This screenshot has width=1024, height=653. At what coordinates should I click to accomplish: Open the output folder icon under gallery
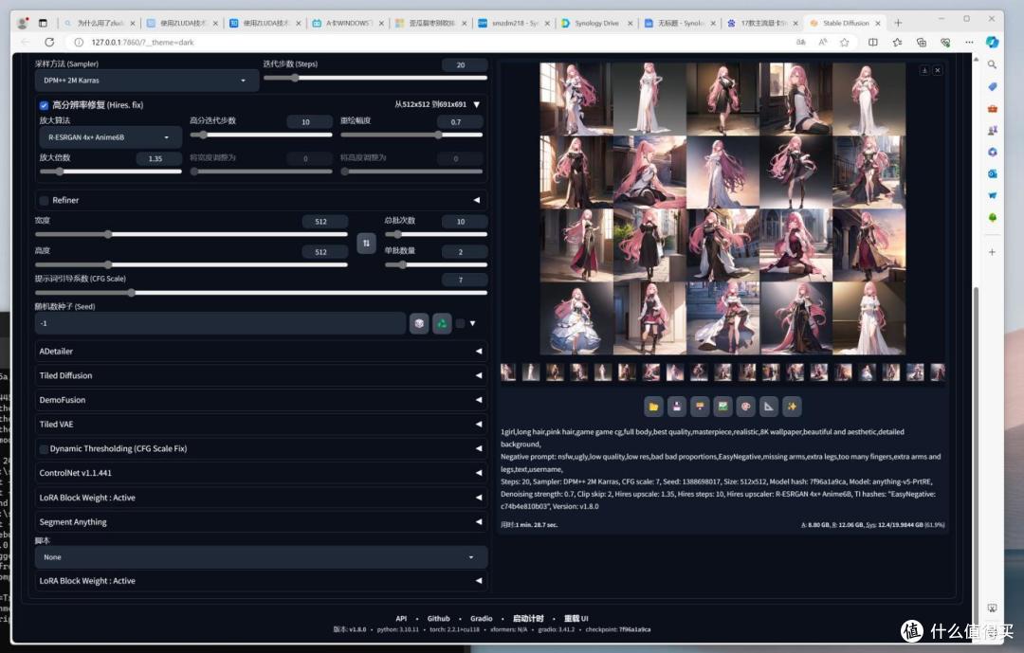tap(653, 407)
